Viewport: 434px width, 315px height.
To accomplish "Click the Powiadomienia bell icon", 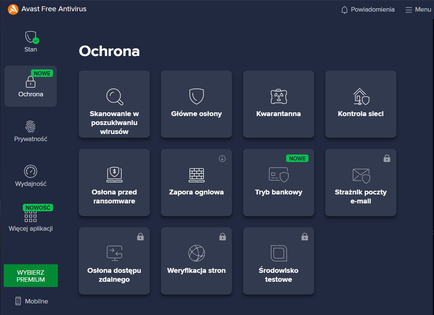I will click(344, 10).
